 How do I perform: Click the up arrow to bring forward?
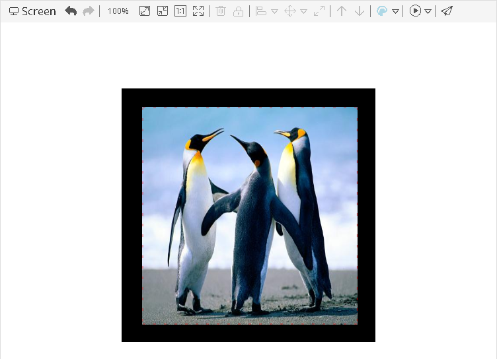342,11
